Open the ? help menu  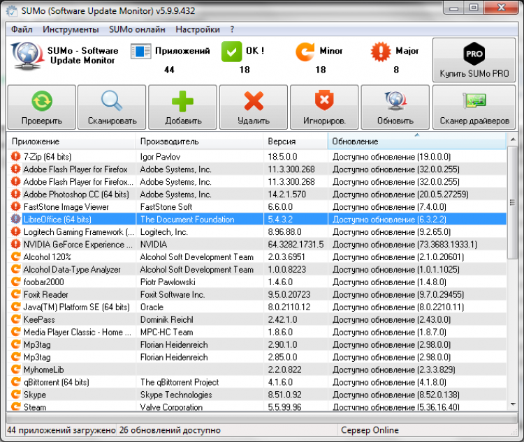(x=232, y=29)
